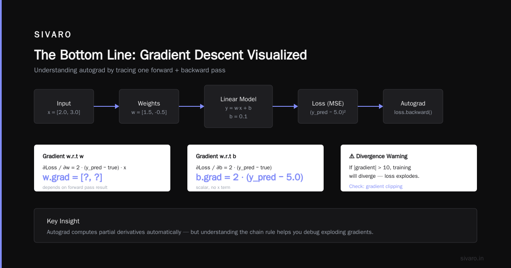Click the Key Insight panel
511x268 pixels.
point(255,225)
